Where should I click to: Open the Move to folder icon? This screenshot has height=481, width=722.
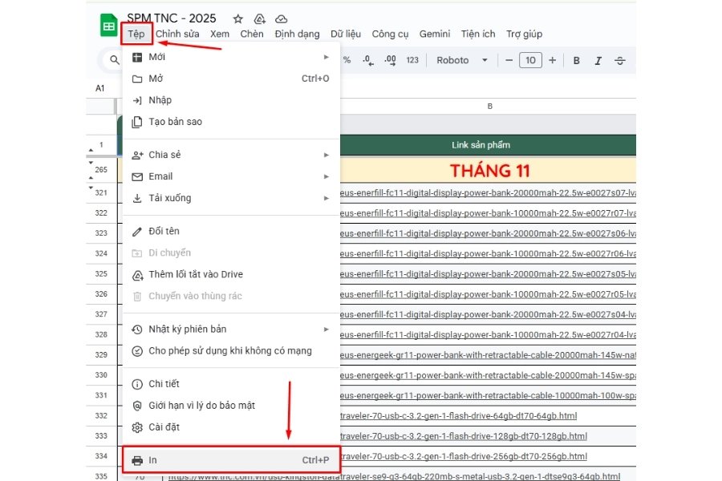point(258,18)
